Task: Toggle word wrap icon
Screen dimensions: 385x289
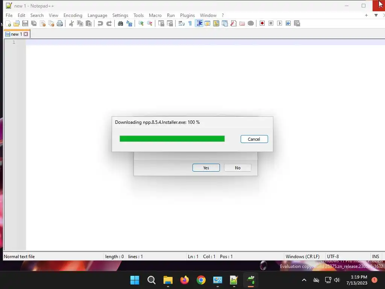Action: tap(182, 23)
